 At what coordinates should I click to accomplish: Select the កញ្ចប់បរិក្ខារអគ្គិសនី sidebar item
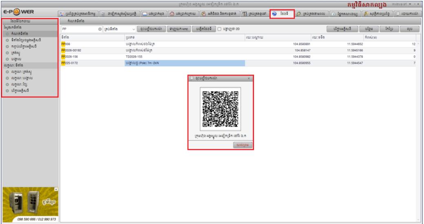click(x=30, y=46)
